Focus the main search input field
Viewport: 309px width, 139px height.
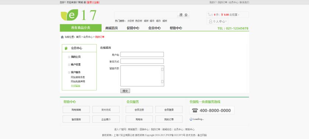[146, 15]
